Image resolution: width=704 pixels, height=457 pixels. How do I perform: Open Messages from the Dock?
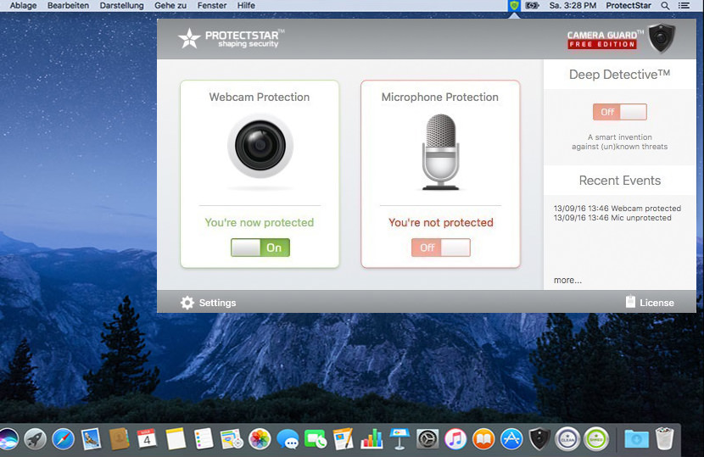pos(288,439)
